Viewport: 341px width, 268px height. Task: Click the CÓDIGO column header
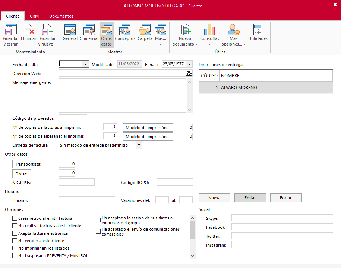point(209,76)
